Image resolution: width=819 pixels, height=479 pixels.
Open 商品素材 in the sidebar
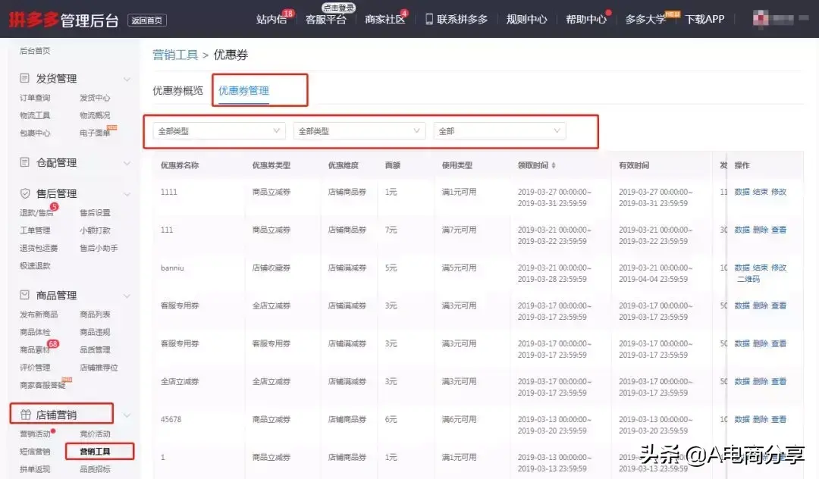click(35, 350)
